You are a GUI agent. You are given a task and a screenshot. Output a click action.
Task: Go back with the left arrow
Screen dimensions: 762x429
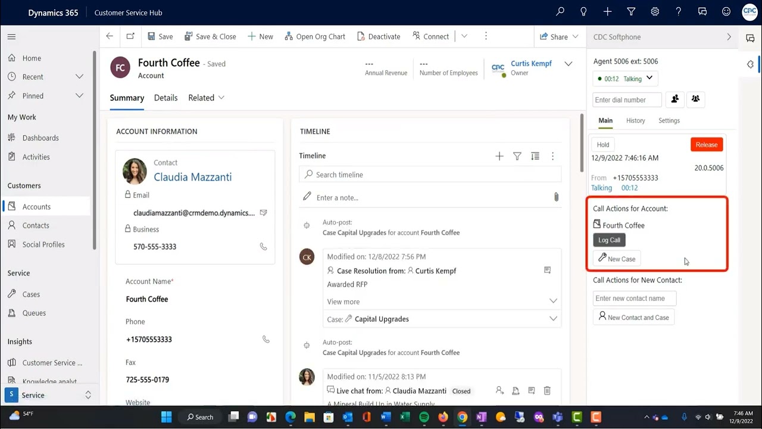(110, 36)
